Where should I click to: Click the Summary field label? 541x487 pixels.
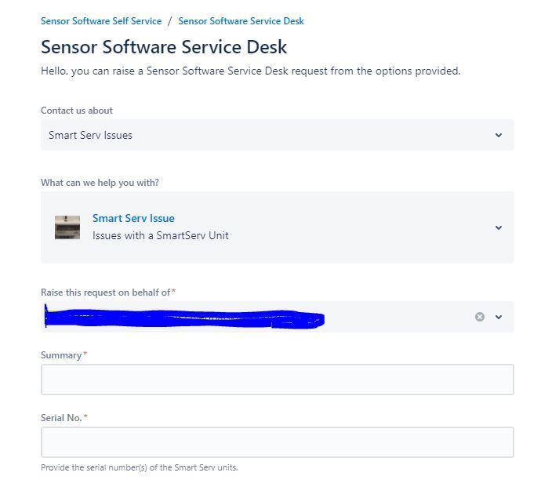coord(61,355)
